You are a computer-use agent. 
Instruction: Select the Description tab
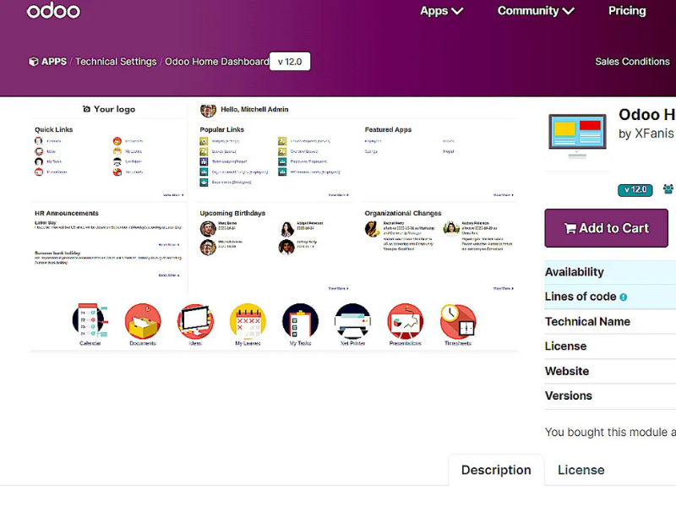[x=496, y=470]
